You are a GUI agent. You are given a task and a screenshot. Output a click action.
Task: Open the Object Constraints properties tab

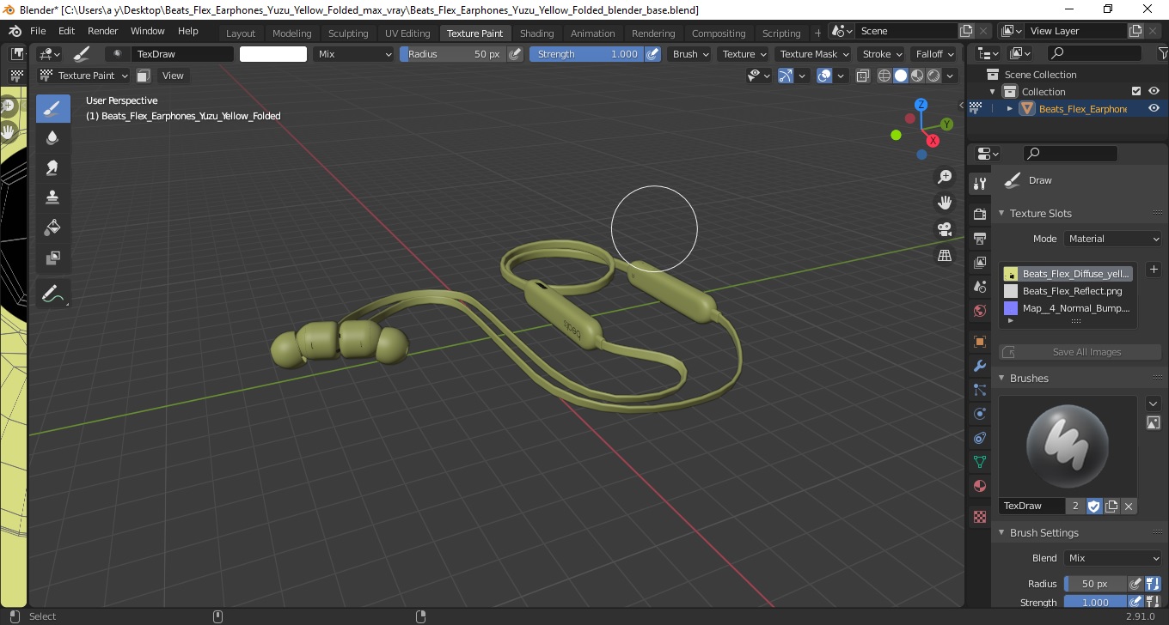tap(979, 438)
